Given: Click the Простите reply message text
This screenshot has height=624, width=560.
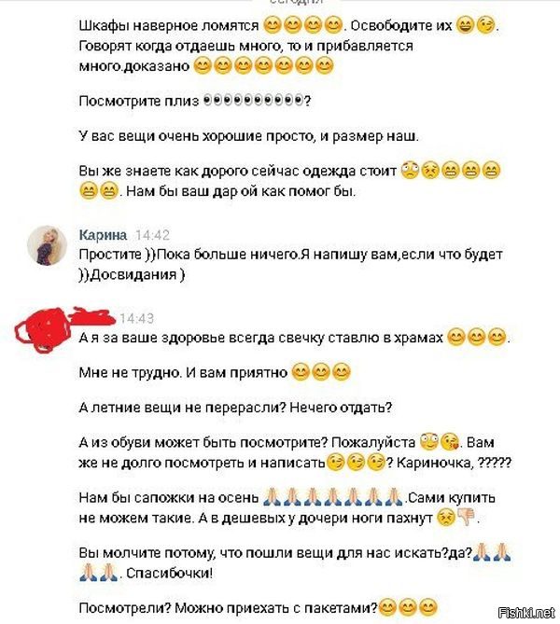Looking at the screenshot, I should (291, 264).
